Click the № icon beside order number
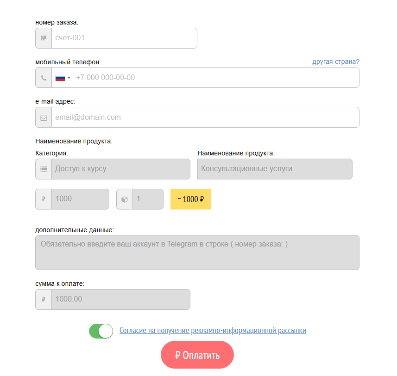Viewport: 397px width, 376px height. pos(44,38)
